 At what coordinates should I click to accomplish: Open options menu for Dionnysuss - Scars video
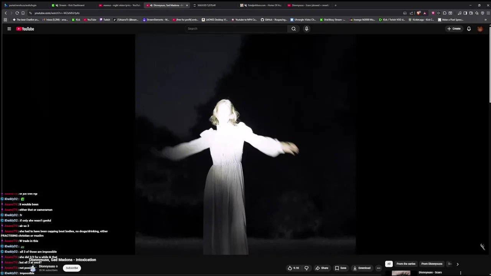pos(460,273)
